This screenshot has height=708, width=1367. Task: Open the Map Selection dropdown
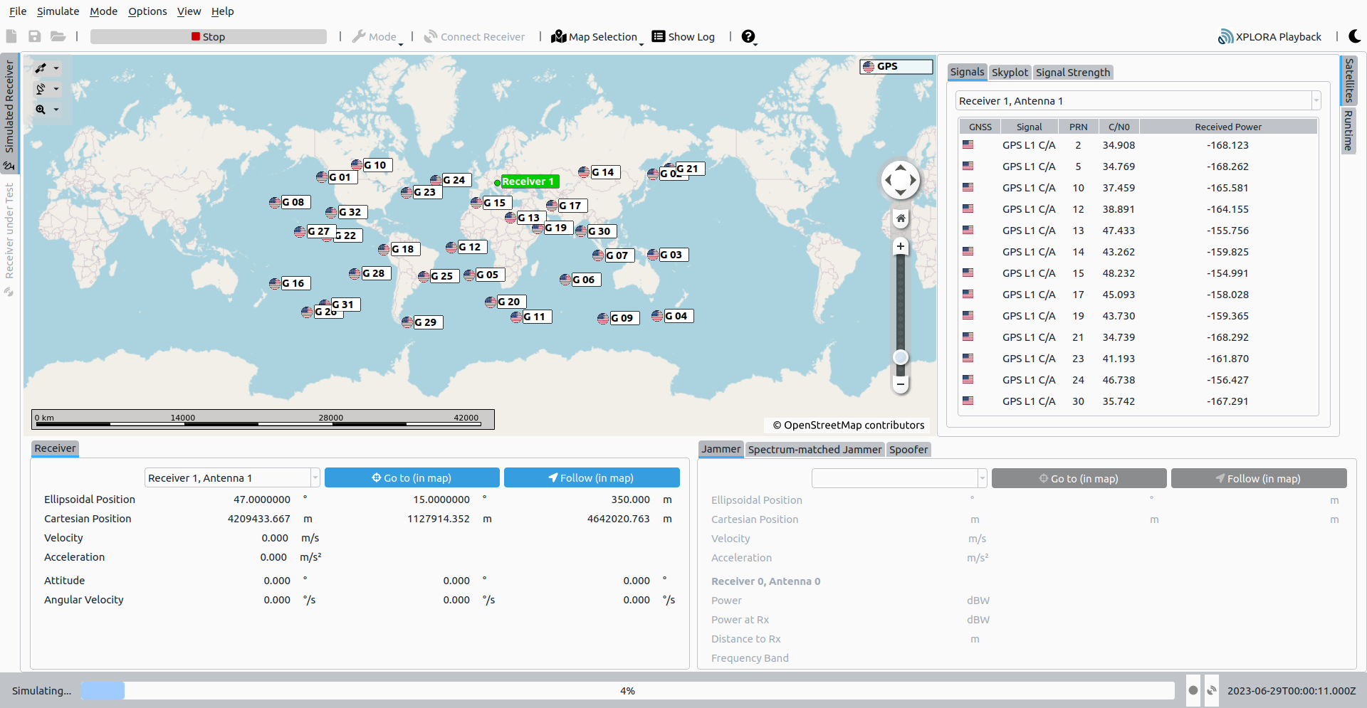coord(596,37)
